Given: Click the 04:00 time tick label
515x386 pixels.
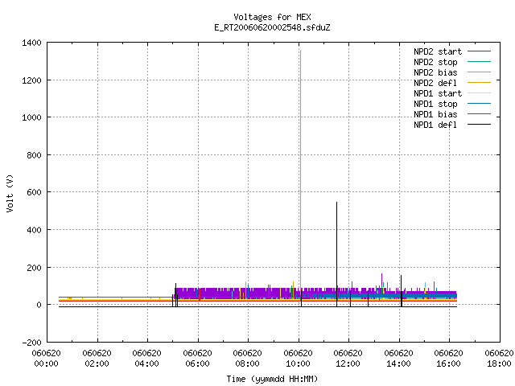Looking at the screenshot, I should click(146, 364).
